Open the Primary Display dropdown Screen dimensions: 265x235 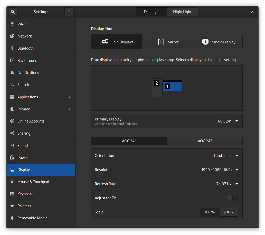(167, 121)
